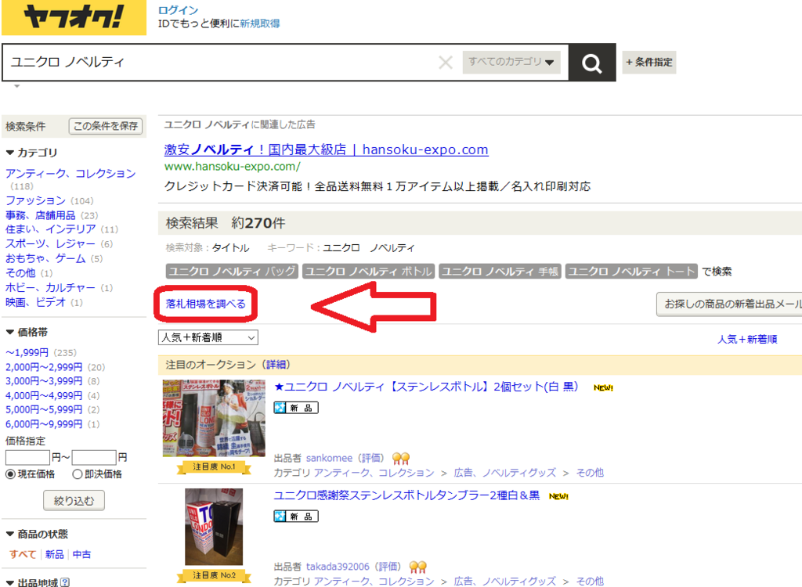Open the ステンレスボトル 2個セット listing thumbnail
Image resolution: width=802 pixels, height=587 pixels.
click(x=214, y=418)
